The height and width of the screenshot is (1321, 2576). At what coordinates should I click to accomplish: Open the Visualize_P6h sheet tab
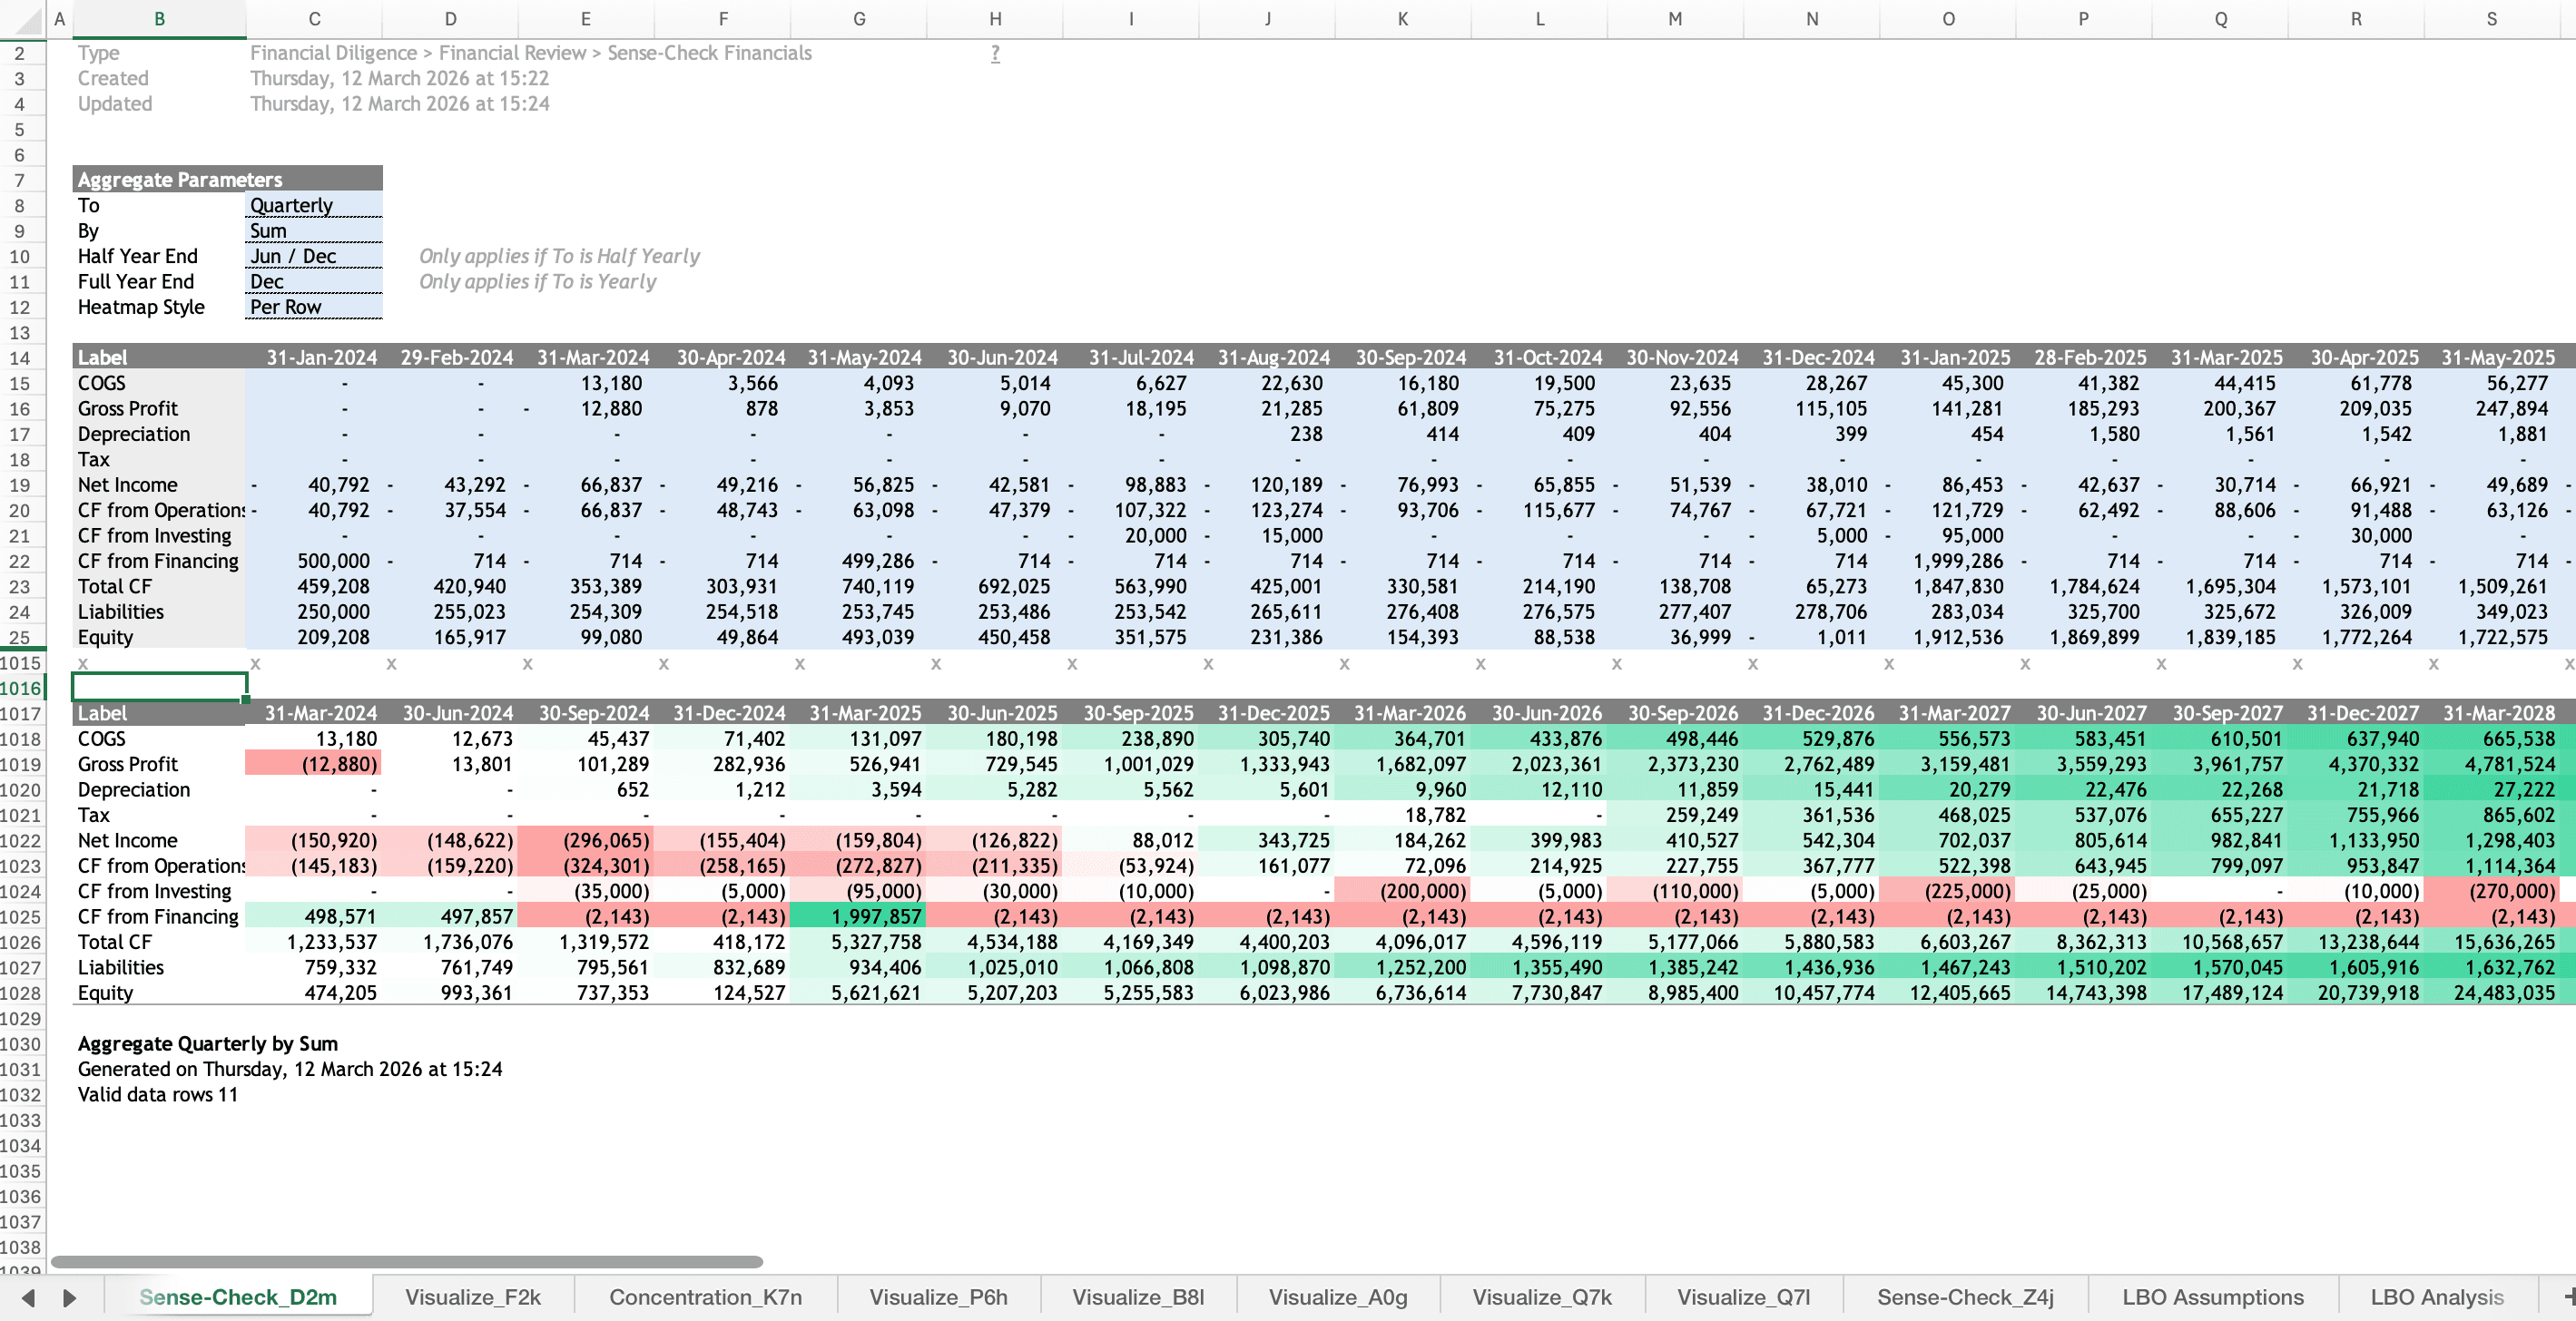pos(938,1296)
